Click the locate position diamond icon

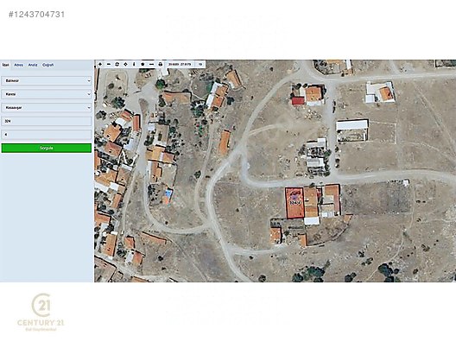coord(125,64)
